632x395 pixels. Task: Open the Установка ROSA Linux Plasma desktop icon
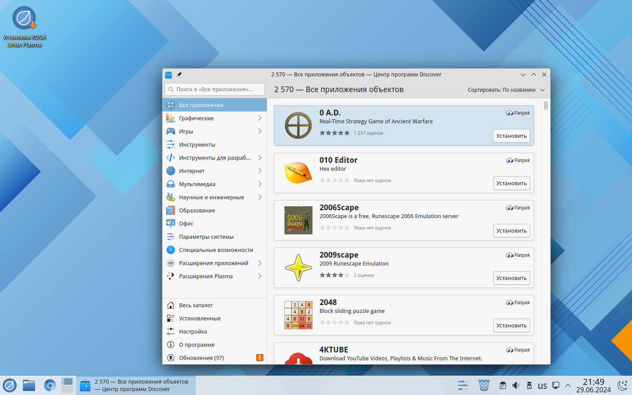coord(24,27)
